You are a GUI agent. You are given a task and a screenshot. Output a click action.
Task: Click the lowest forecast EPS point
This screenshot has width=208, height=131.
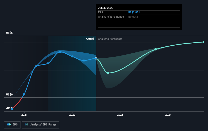108,73
